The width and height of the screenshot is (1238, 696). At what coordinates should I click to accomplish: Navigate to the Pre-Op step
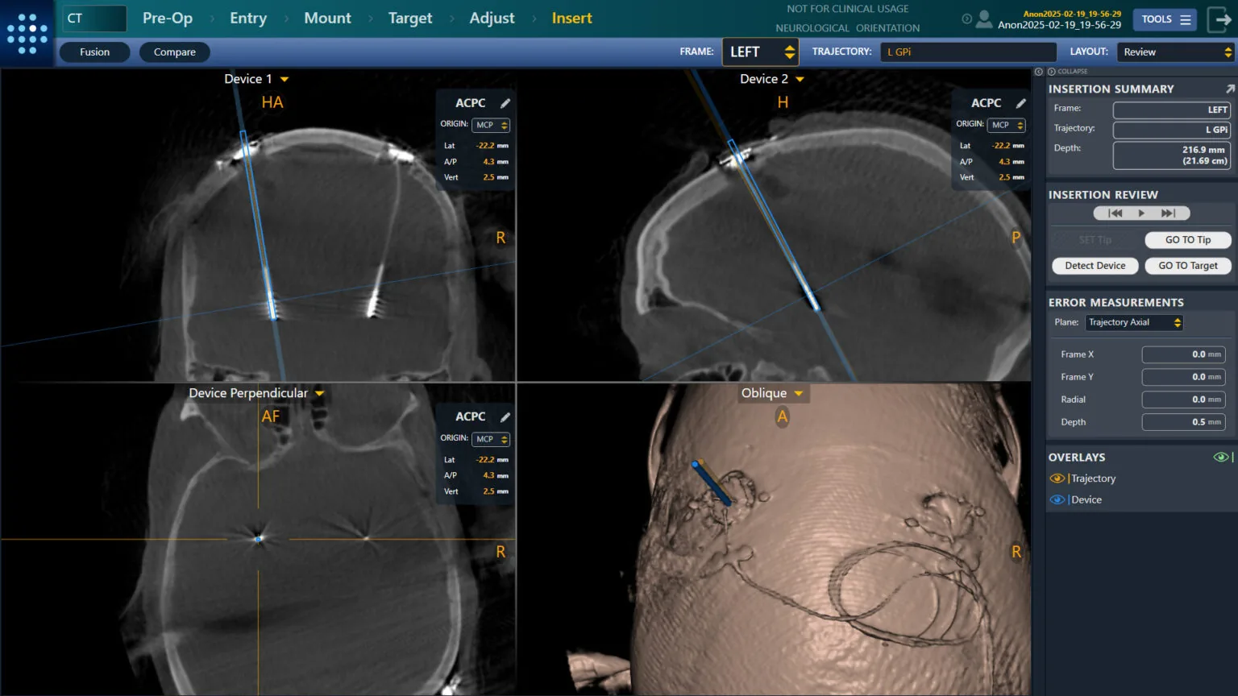[167, 18]
